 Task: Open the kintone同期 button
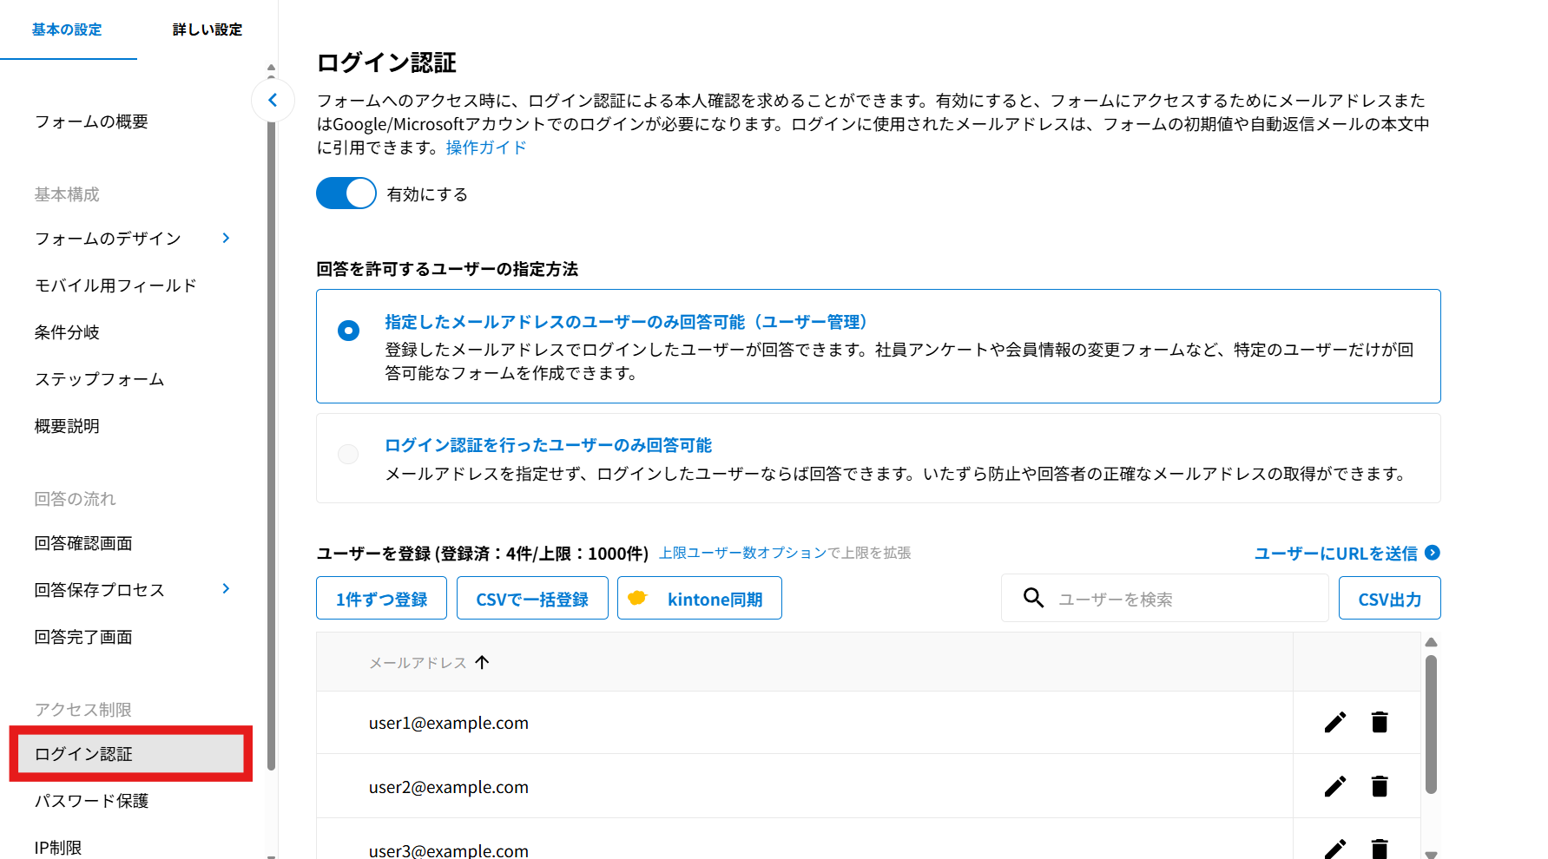(699, 599)
